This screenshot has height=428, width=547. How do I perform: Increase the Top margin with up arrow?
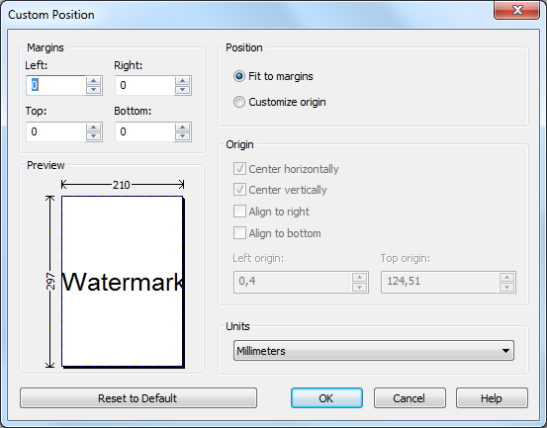(x=94, y=128)
